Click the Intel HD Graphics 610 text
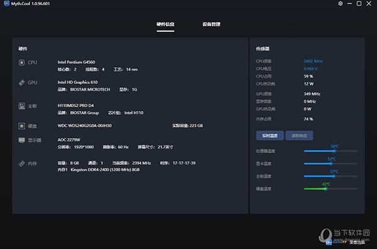Screen dimensions: 377x249 pyautogui.click(x=77, y=82)
